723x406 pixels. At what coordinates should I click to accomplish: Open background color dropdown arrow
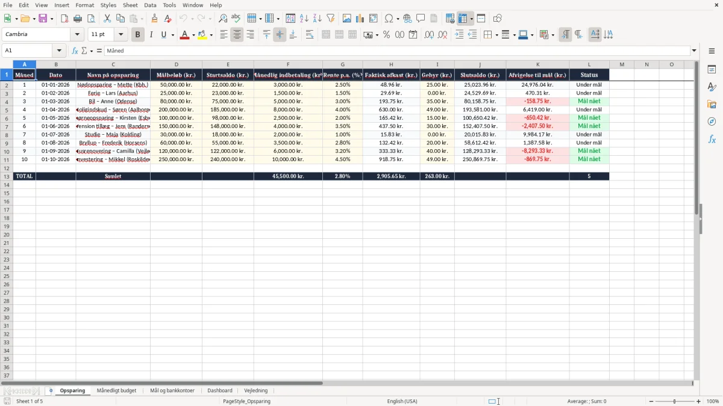click(211, 35)
